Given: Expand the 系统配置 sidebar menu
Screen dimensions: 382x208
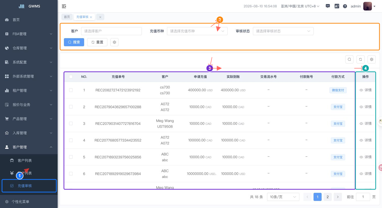Looking at the screenshot, I should [x=29, y=62].
